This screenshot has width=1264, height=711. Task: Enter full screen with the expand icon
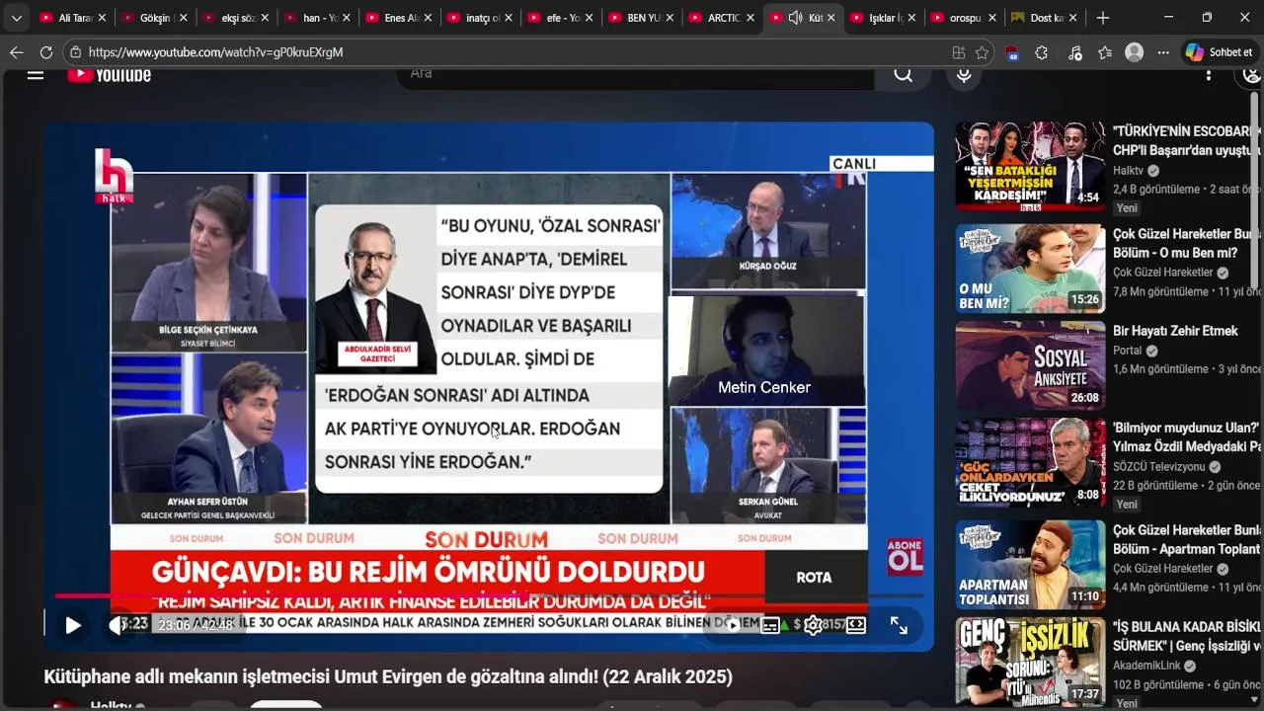coord(899,625)
